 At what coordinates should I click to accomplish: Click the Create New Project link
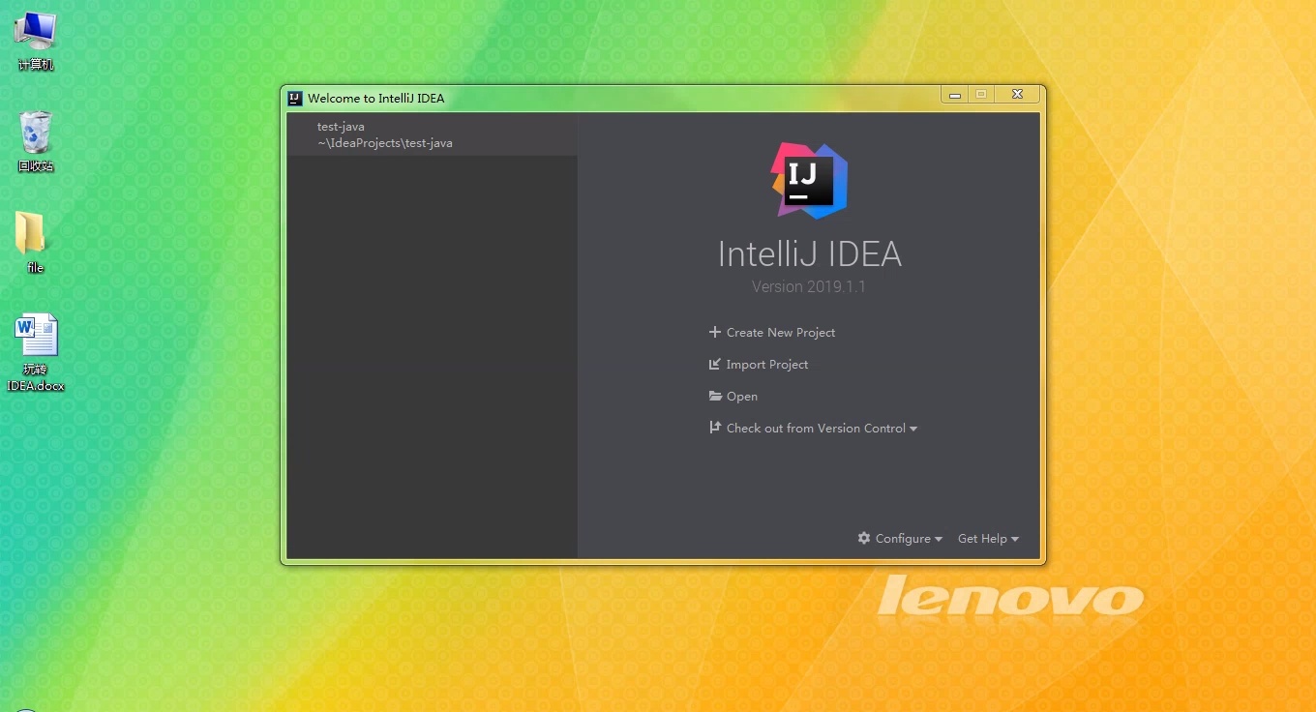pos(781,332)
